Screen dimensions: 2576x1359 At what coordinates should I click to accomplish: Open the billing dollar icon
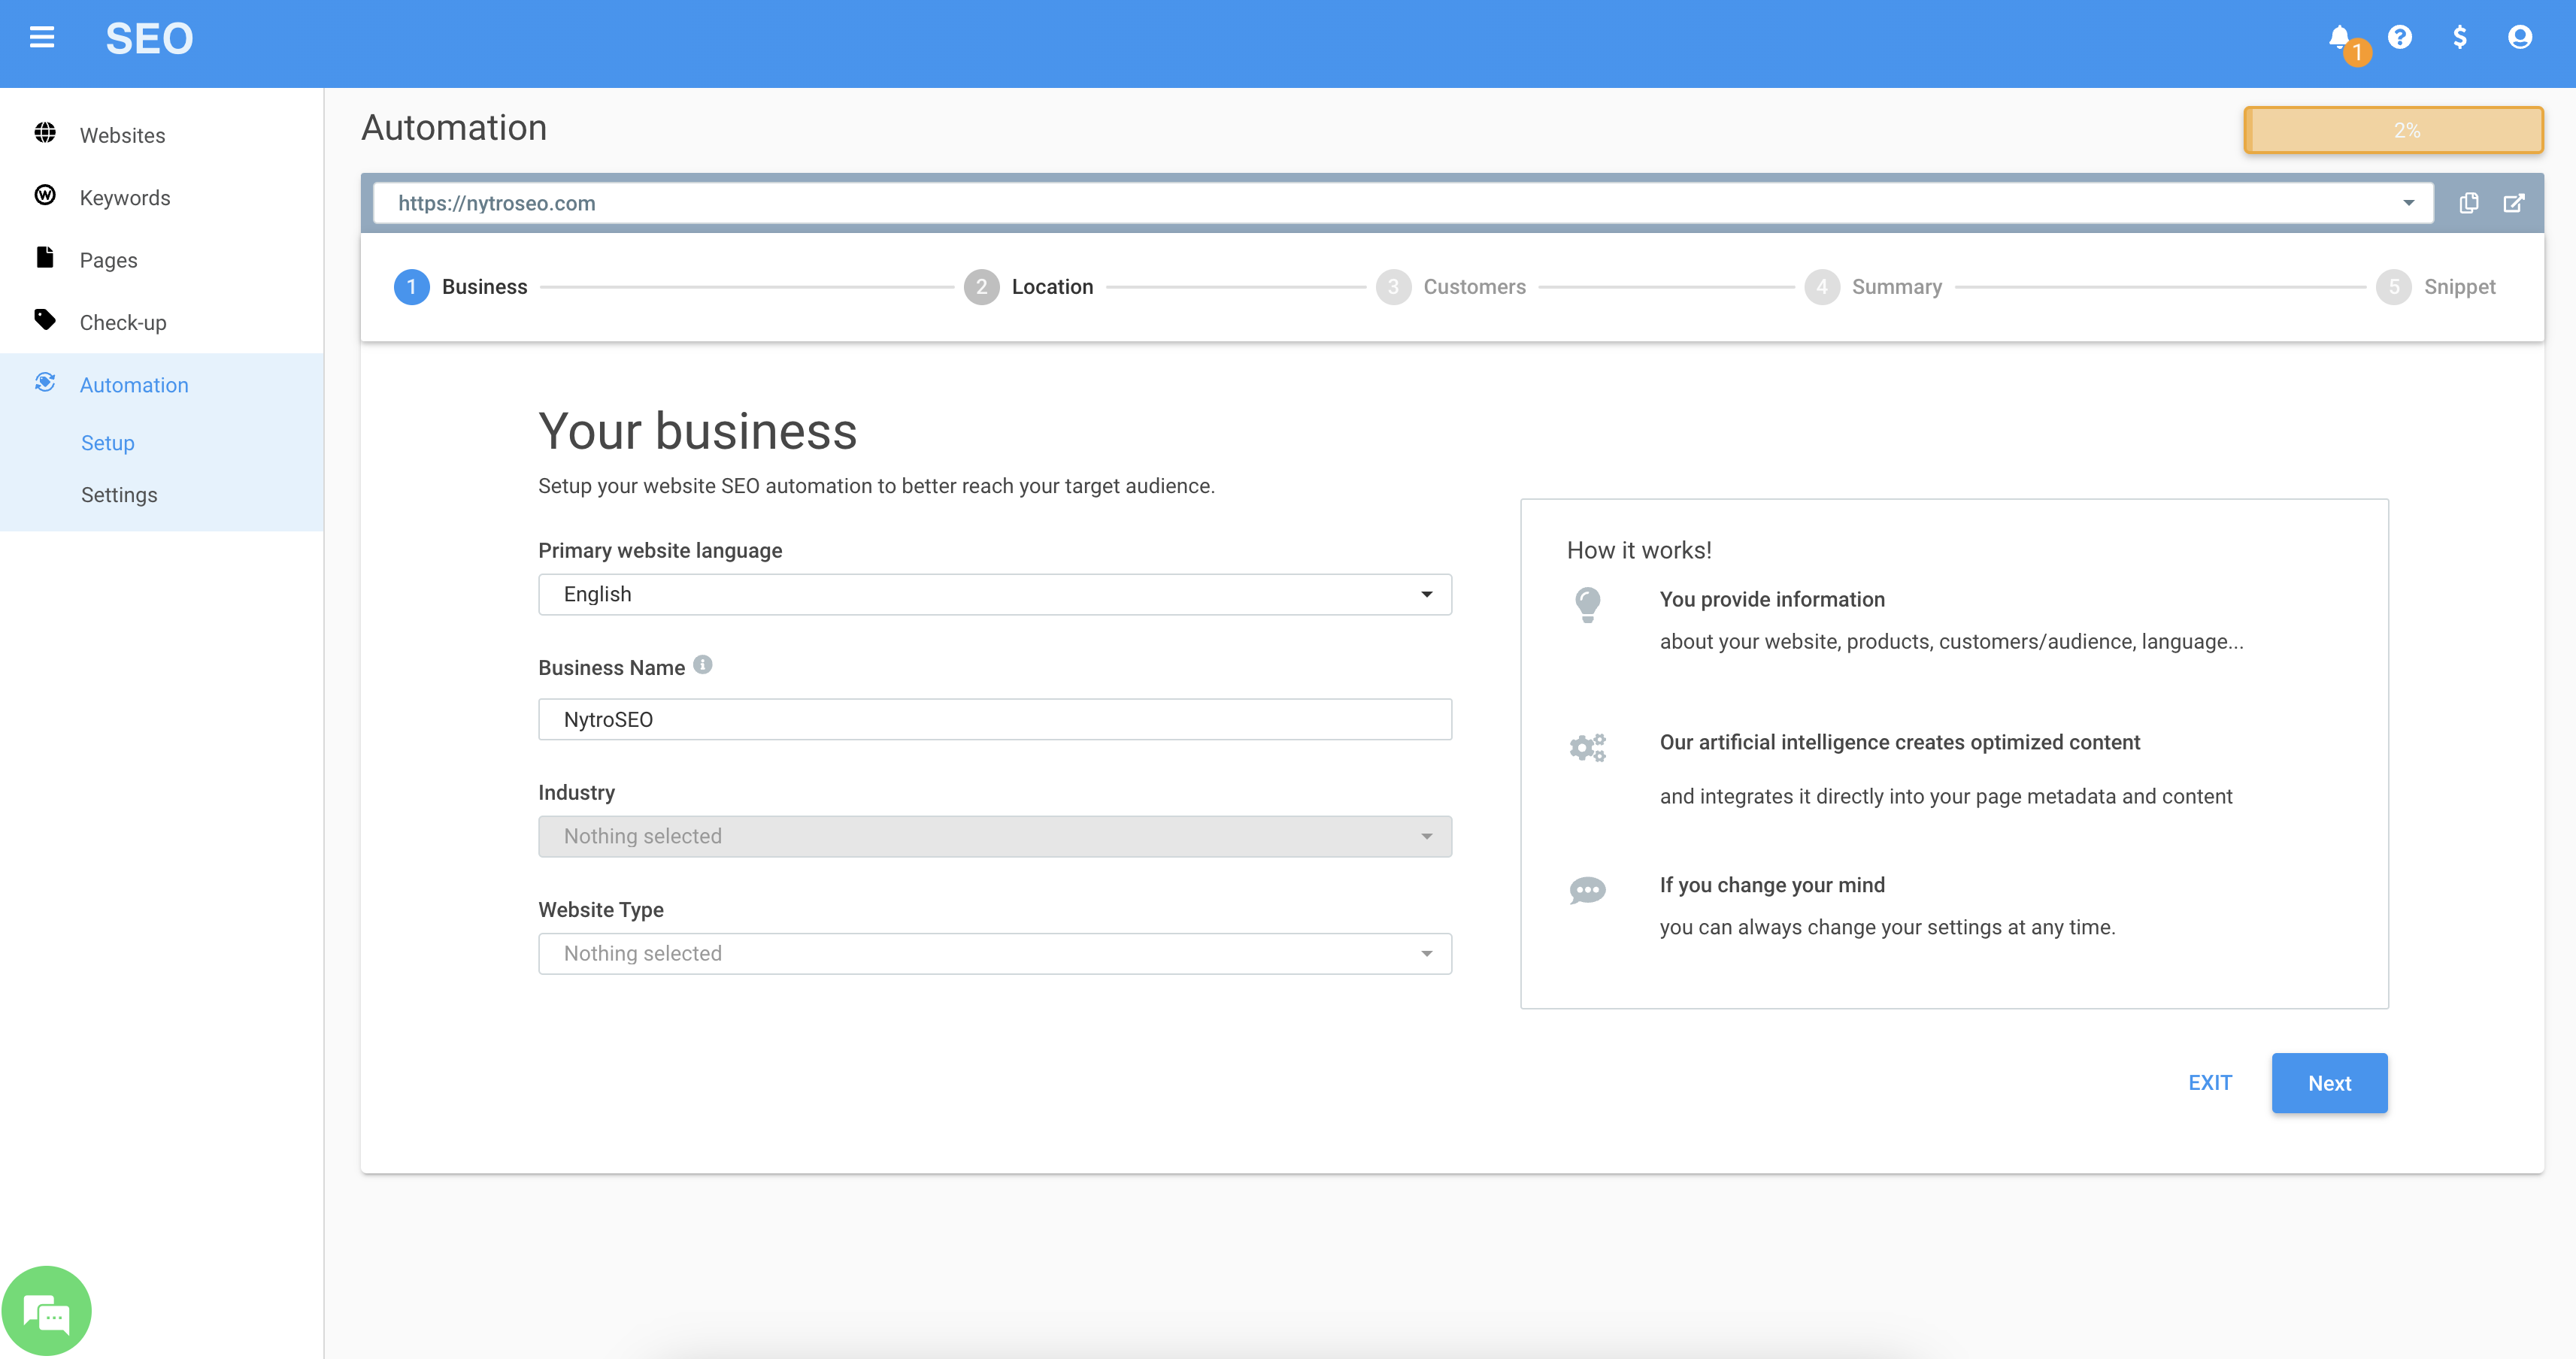[2460, 38]
